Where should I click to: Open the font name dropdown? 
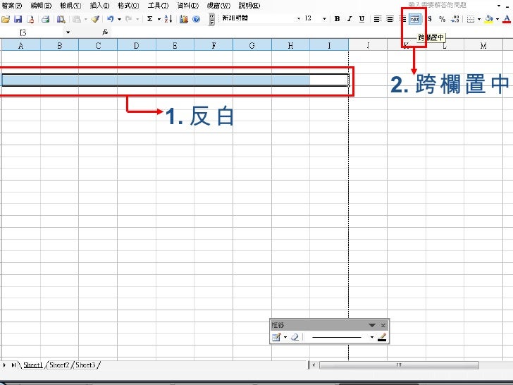298,19
